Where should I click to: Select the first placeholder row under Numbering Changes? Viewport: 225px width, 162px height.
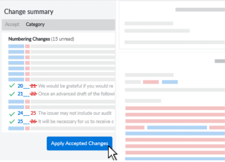[x=62, y=46]
